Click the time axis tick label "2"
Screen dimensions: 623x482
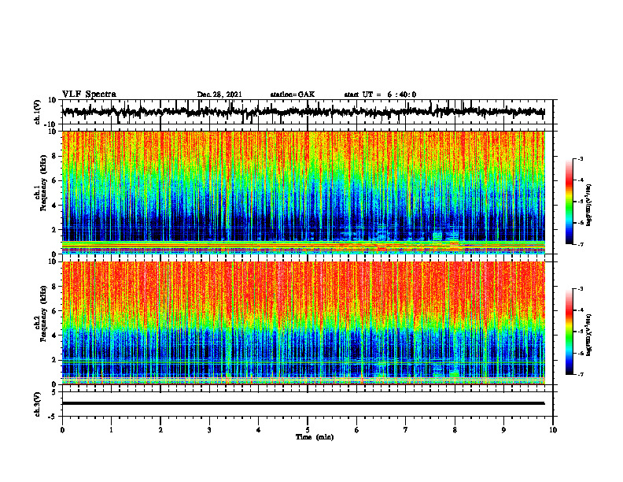pos(160,430)
